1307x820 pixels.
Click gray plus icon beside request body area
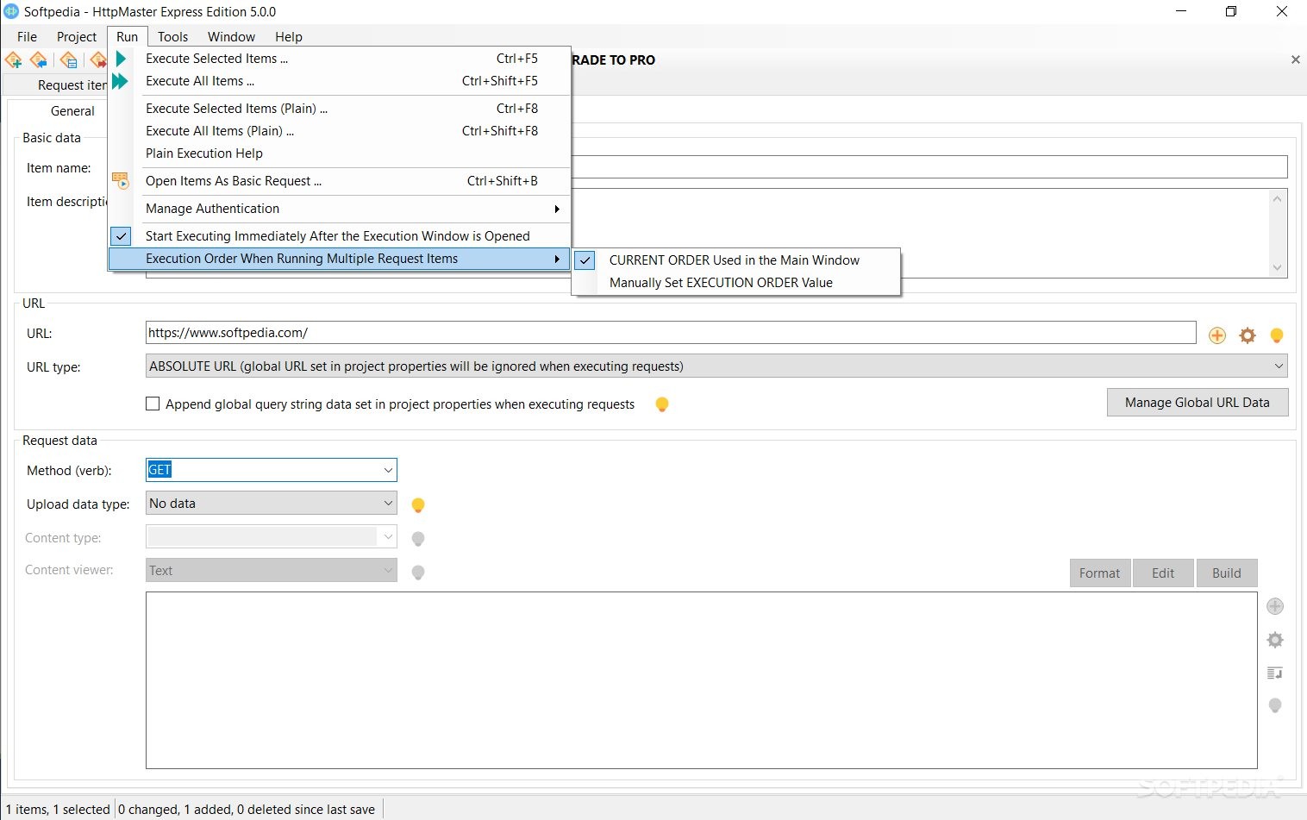(1275, 606)
